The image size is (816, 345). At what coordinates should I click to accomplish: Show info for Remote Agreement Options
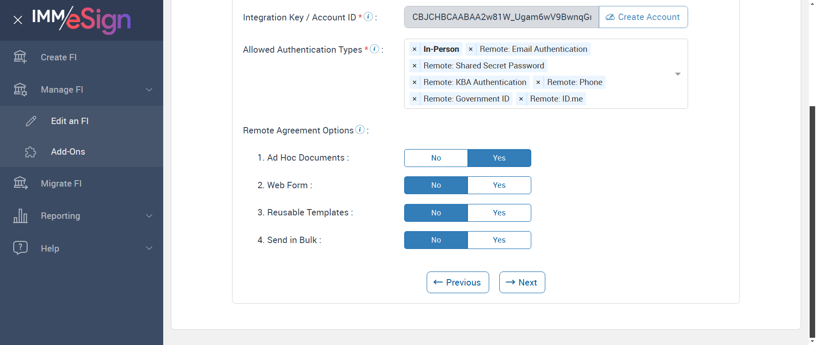(360, 130)
